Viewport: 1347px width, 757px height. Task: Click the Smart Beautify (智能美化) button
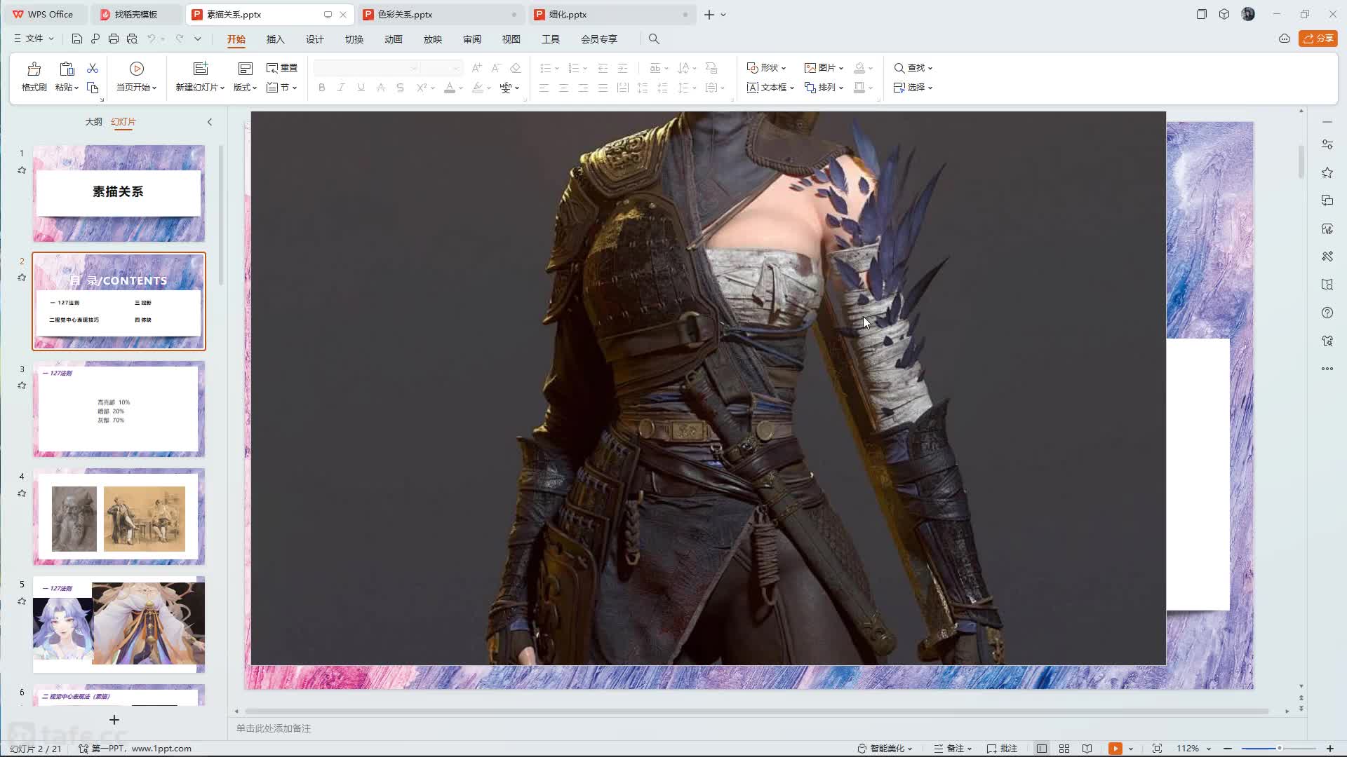885,749
